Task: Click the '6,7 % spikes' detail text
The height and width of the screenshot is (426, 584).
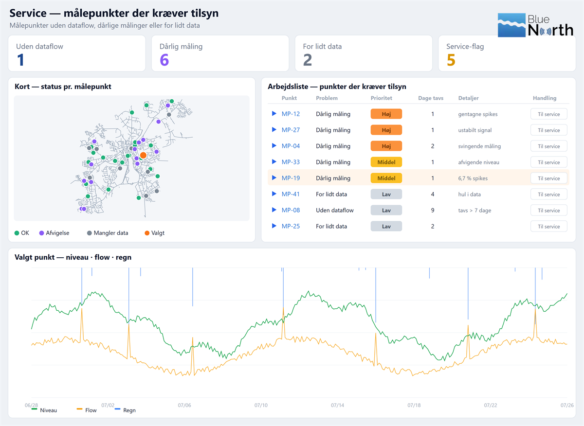Action: tap(473, 178)
